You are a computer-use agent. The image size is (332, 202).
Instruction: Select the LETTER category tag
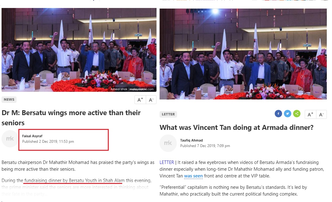(168, 114)
